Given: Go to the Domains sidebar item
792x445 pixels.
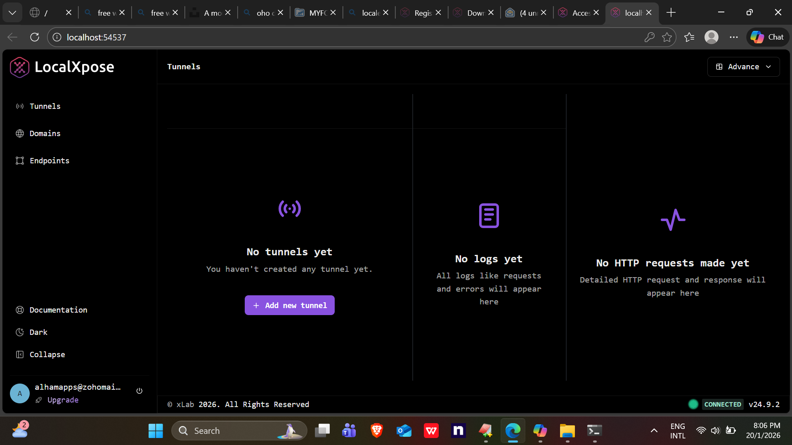Looking at the screenshot, I should click(45, 133).
